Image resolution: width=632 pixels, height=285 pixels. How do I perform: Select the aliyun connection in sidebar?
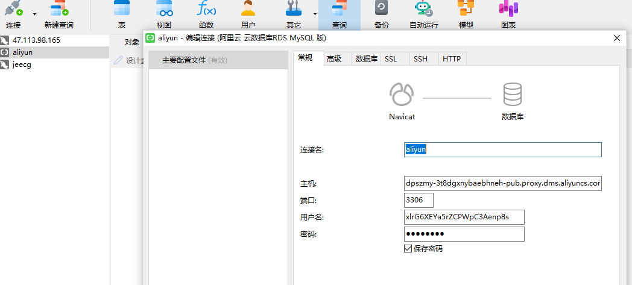point(54,52)
